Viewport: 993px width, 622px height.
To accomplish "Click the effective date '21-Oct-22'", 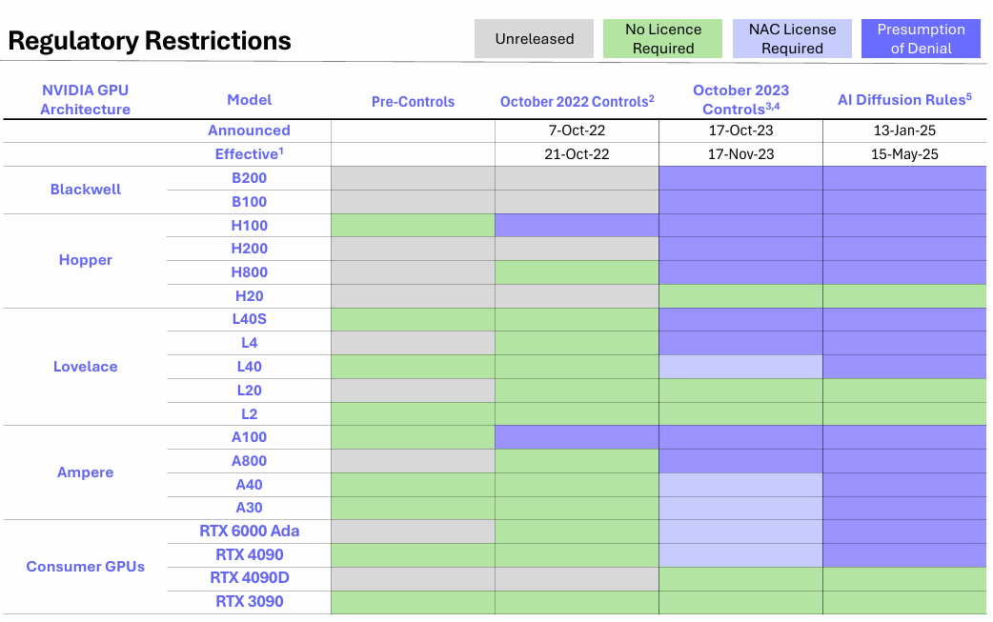I will pos(577,153).
